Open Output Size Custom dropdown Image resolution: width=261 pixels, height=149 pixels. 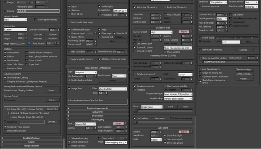coord(15,30)
